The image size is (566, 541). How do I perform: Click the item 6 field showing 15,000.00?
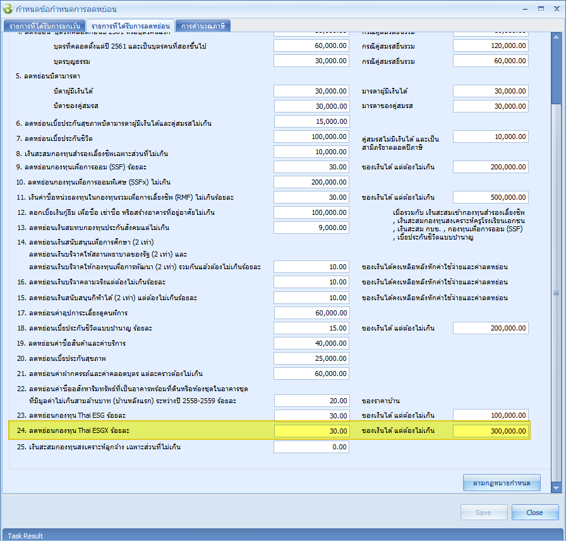[312, 121]
